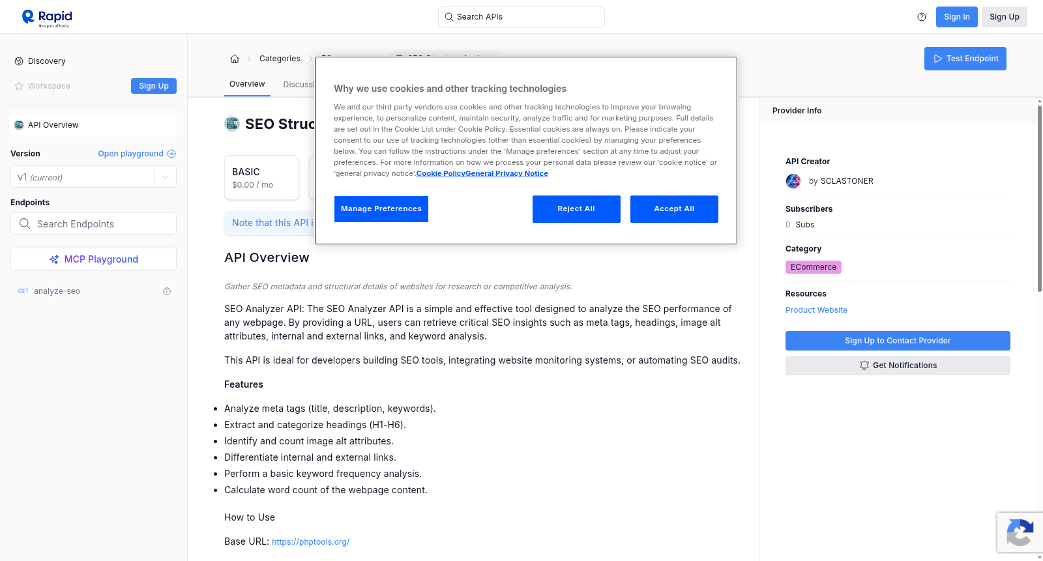Click the SCLASTONER creator name
Screen dimensions: 1043x561
tap(847, 181)
